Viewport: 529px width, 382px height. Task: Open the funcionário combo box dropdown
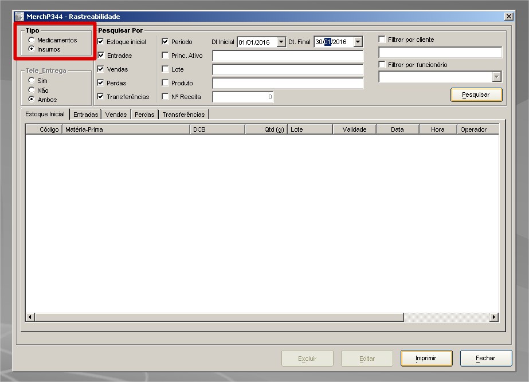tap(496, 77)
